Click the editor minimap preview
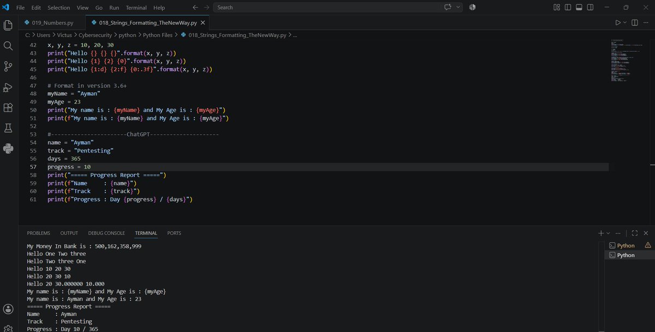The width and height of the screenshot is (655, 332). (628, 61)
